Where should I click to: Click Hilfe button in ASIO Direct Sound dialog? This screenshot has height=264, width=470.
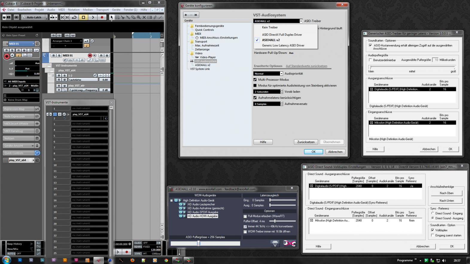point(318,246)
